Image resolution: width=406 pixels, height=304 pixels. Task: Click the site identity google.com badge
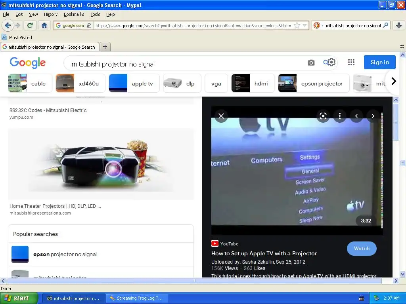pyautogui.click(x=73, y=26)
